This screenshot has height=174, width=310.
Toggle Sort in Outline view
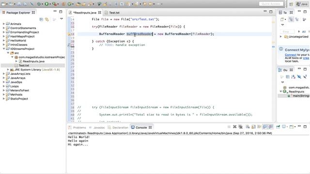(293, 77)
